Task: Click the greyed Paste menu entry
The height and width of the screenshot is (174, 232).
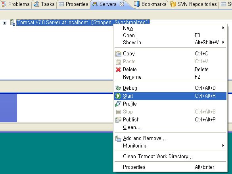Action: pos(170,61)
